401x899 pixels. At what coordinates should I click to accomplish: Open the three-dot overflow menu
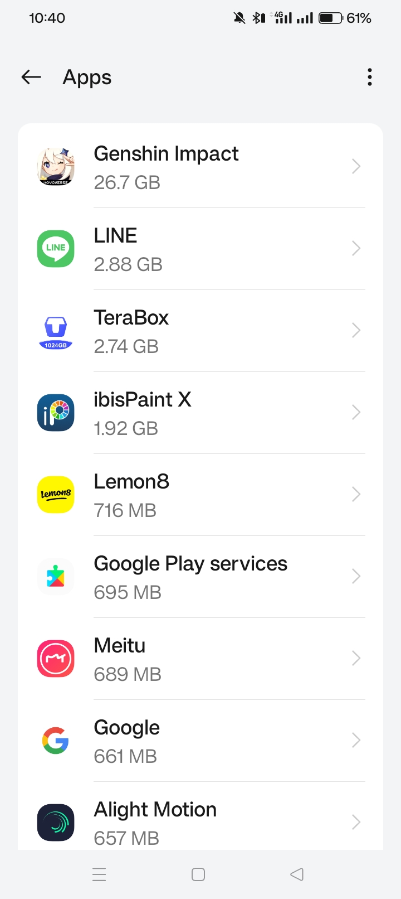(x=369, y=77)
